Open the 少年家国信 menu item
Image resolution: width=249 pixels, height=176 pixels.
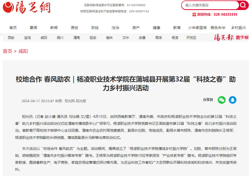[x=197, y=28]
